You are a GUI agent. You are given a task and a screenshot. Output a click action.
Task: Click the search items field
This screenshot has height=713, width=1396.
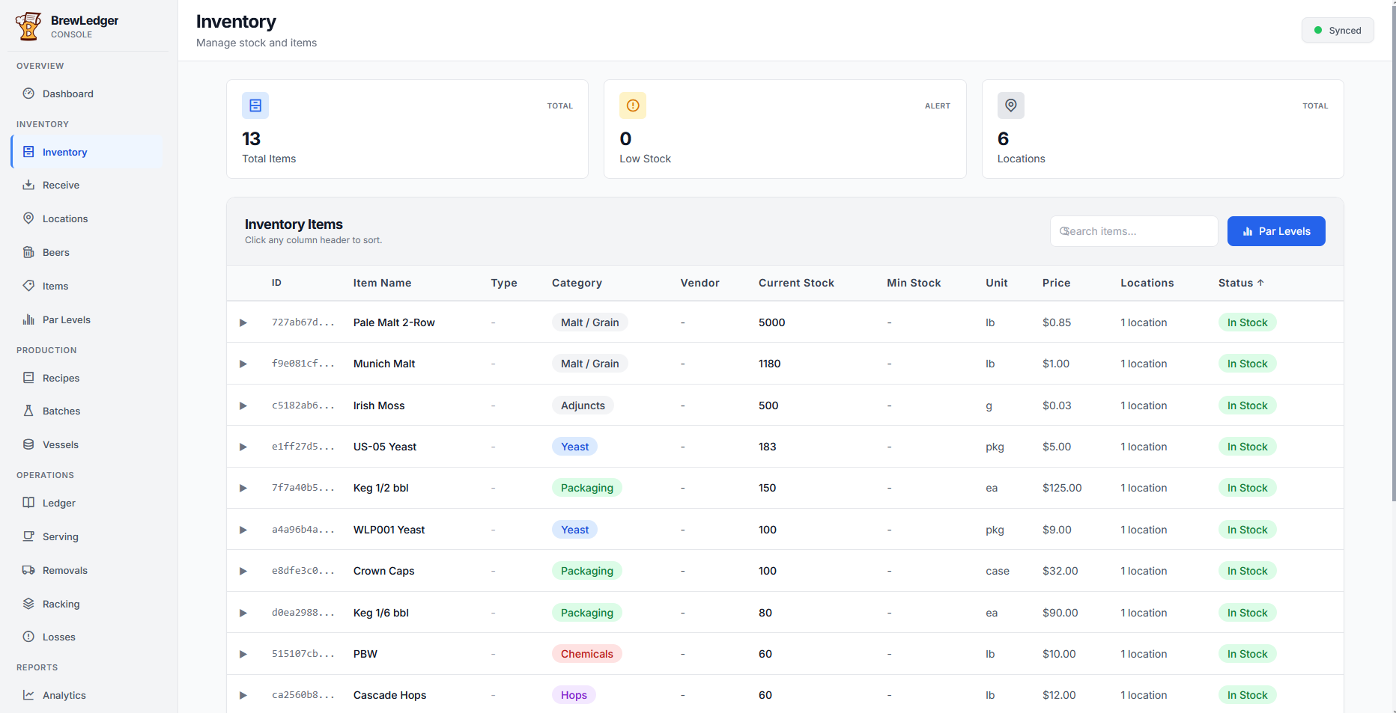tap(1133, 231)
